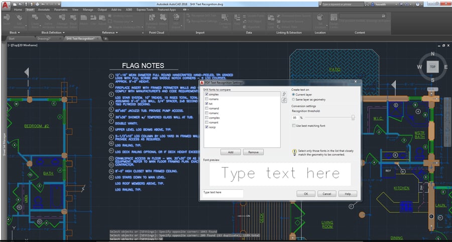Click the Undo arrow in quick access toolbar

point(43,5)
